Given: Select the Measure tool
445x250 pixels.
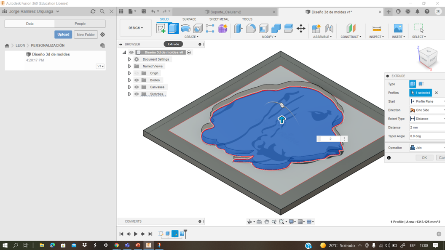Looking at the screenshot, I should [x=377, y=28].
